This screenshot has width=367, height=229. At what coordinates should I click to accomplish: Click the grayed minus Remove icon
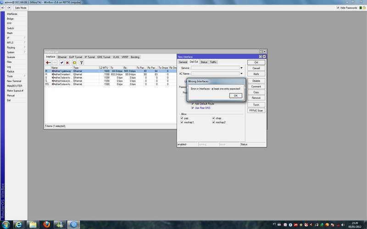pyautogui.click(x=55, y=63)
